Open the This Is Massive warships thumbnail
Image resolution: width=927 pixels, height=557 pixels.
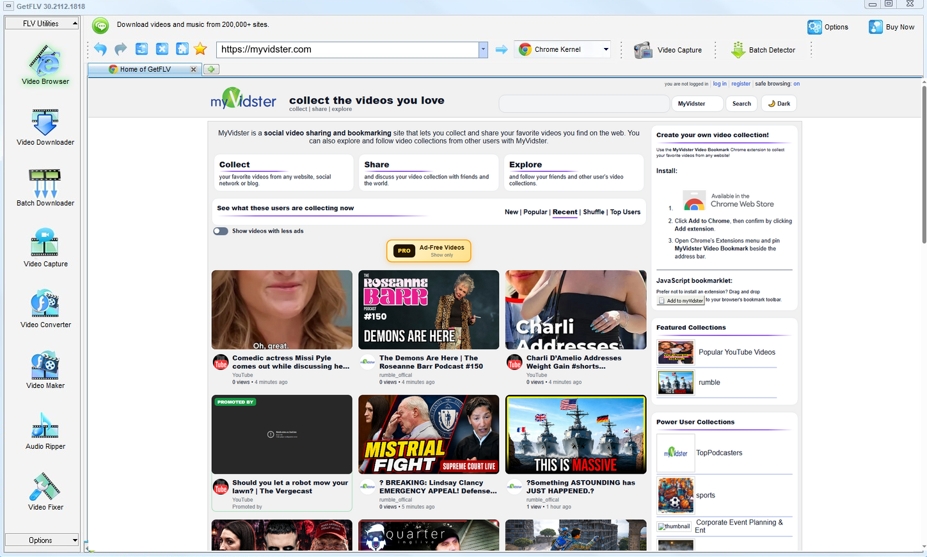click(x=576, y=435)
